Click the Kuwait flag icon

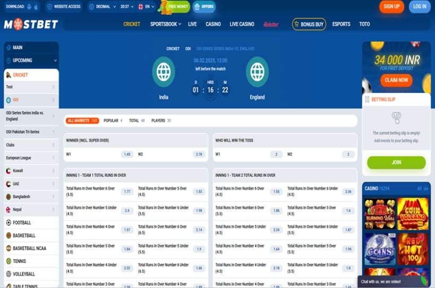[x=8, y=171]
